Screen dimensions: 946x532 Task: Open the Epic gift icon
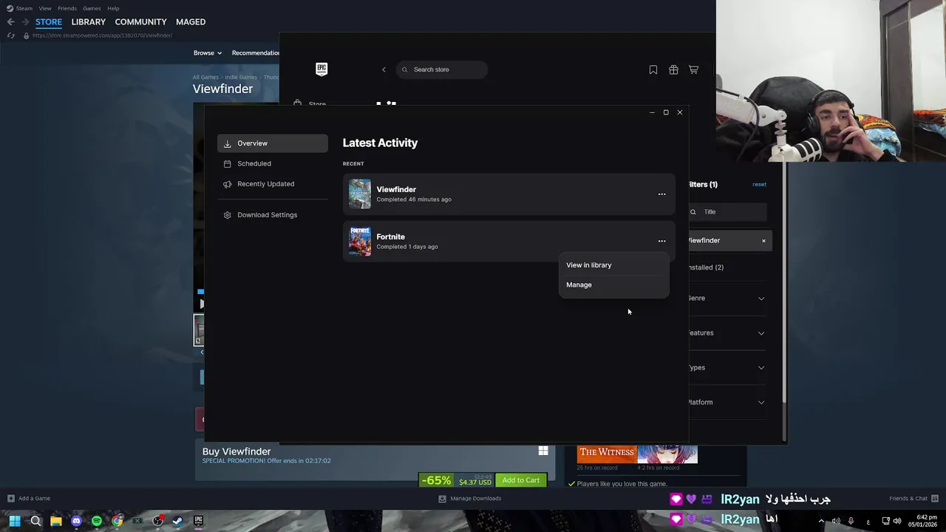(673, 69)
